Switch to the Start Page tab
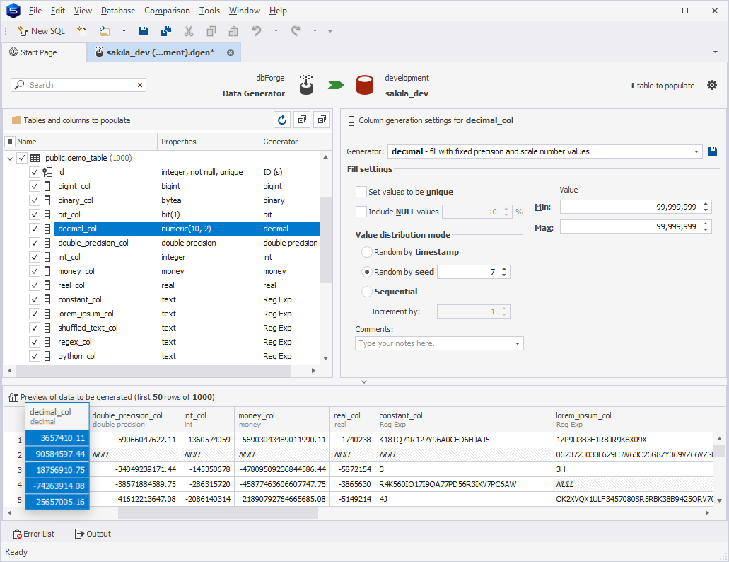Screen dimensions: 729x562 pyautogui.click(x=38, y=52)
